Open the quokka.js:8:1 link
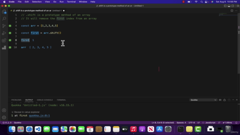Image resolution: width=240 pixels, height=135 pixels. point(39,115)
